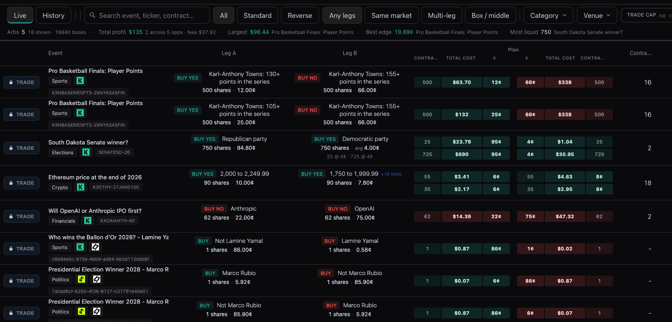Enable the Multi-leg filter

(x=442, y=15)
